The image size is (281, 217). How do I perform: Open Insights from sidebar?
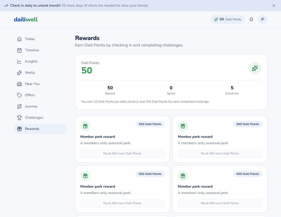click(40, 62)
